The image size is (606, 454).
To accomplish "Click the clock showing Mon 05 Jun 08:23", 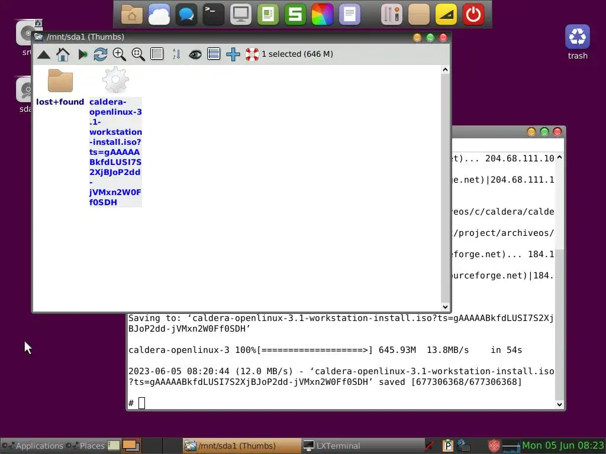I will (x=563, y=446).
